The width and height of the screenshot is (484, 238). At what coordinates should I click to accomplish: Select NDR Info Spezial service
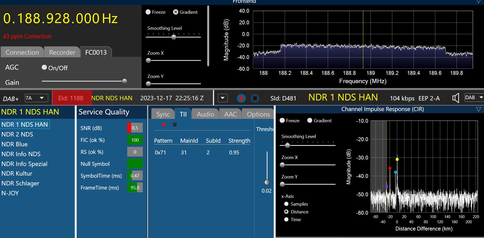[x=24, y=164]
